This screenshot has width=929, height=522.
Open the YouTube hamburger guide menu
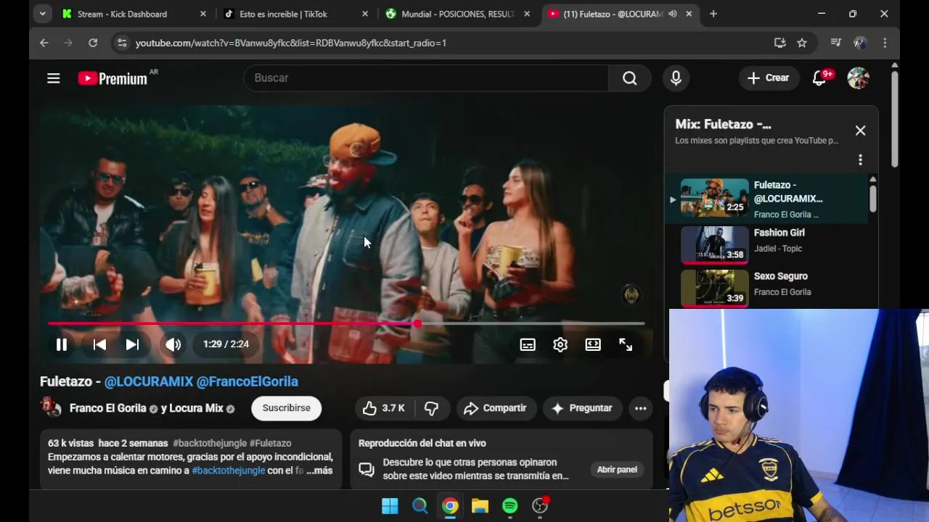pos(54,78)
